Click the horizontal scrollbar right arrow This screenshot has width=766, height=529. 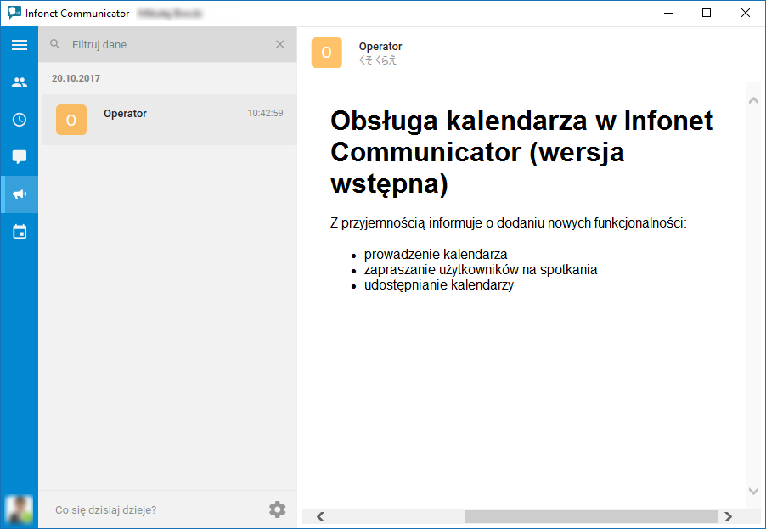pyautogui.click(x=729, y=516)
